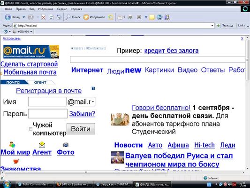
Task: Open the dropdown arrow next to the mail icon
Action: pyautogui.click(x=124, y=17)
